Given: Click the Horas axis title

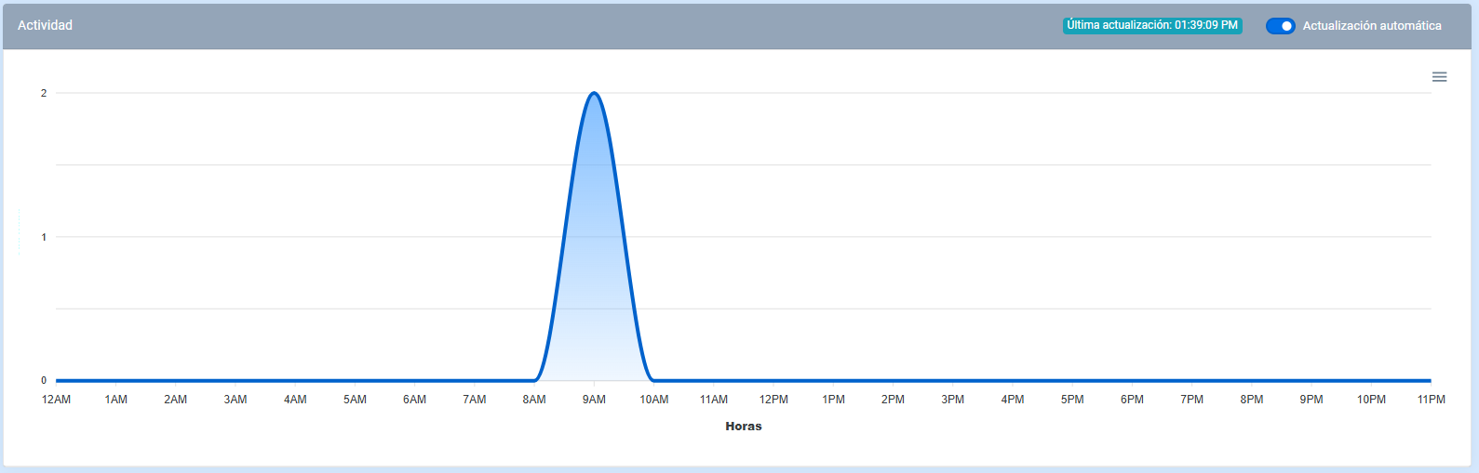Looking at the screenshot, I should [743, 427].
